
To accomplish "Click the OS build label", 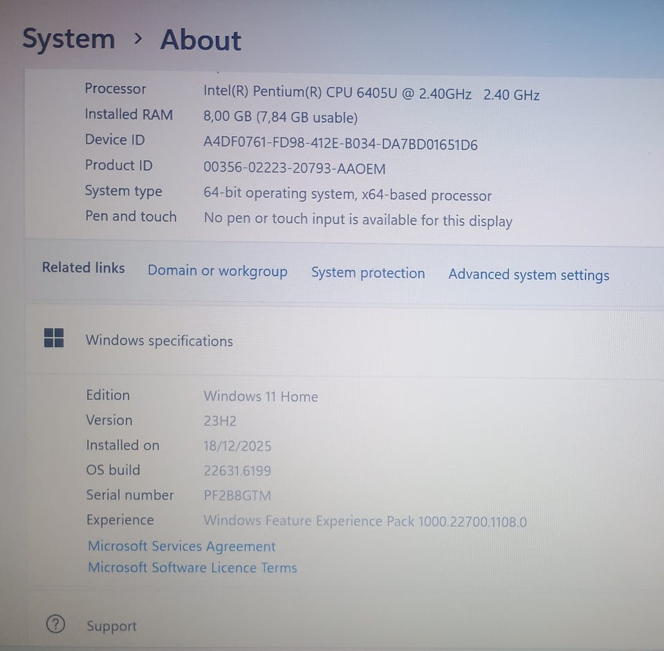I will [113, 470].
